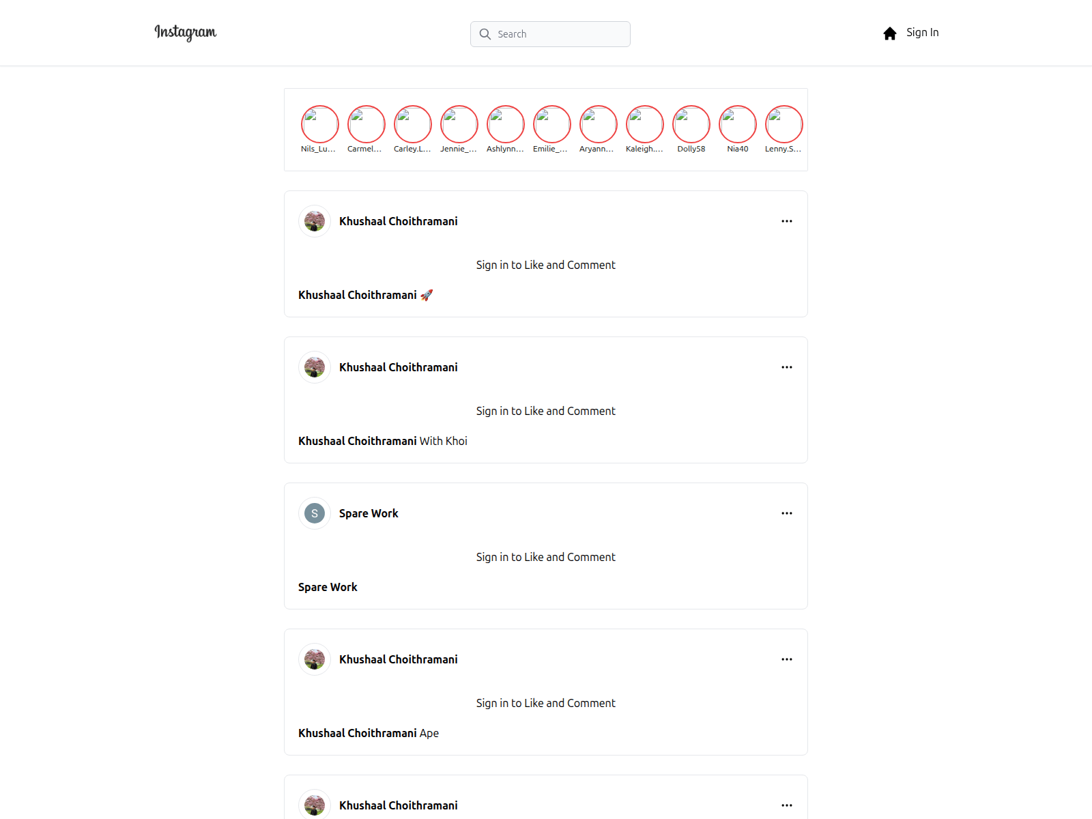The width and height of the screenshot is (1092, 819).
Task: Open Nils_Lu story circle
Action: coord(320,124)
